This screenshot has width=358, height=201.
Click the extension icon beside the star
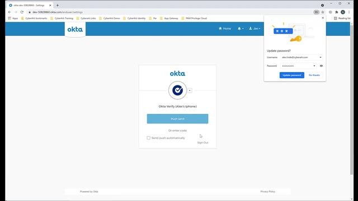pos(330,12)
